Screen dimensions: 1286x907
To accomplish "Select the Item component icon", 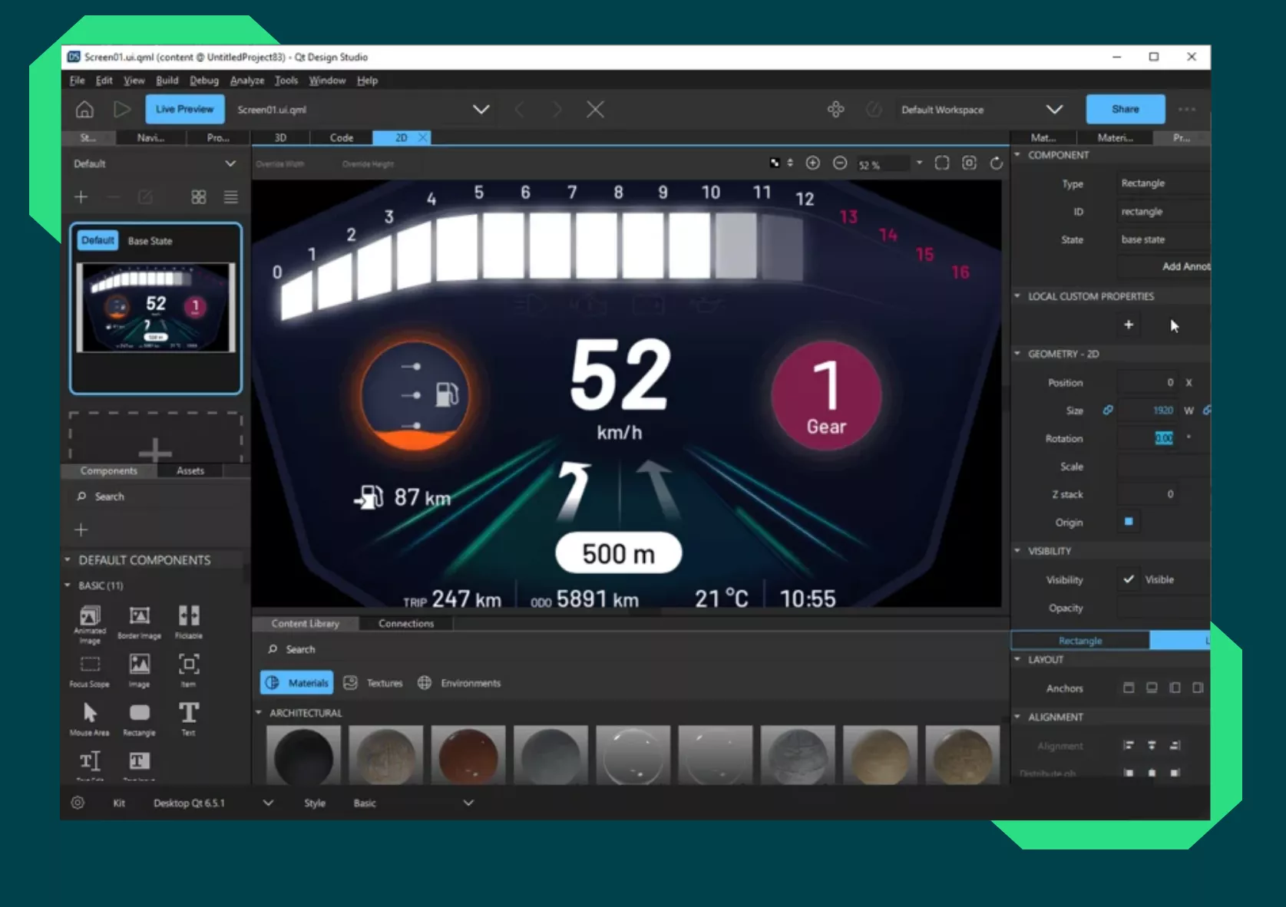I will tap(189, 664).
